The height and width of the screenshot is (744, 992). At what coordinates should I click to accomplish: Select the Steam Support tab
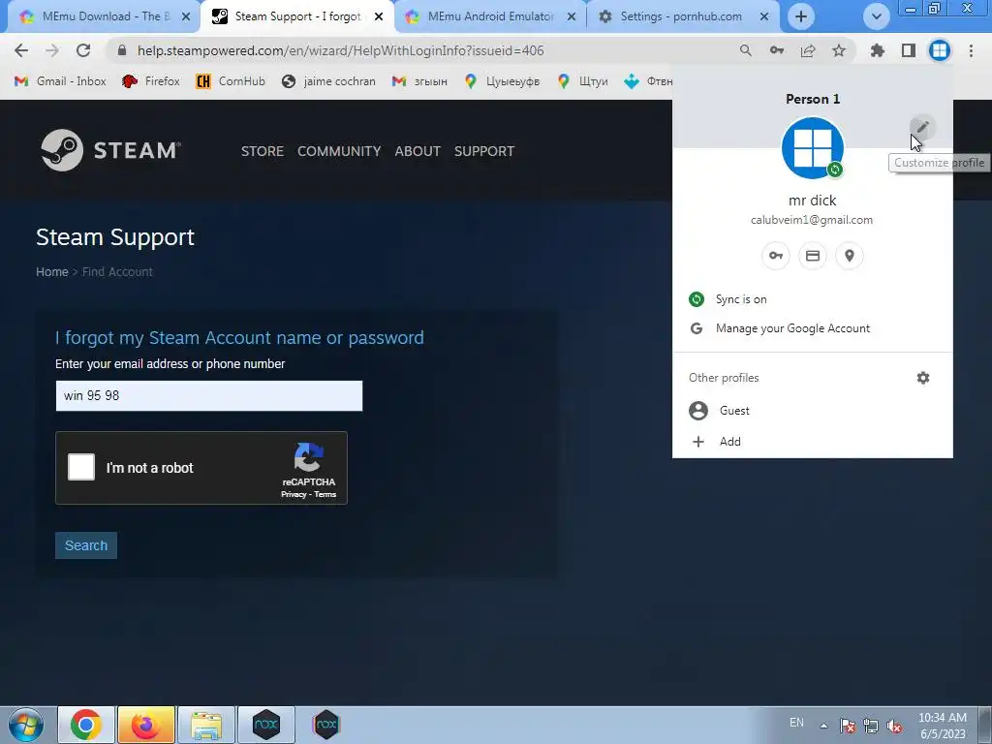point(296,16)
